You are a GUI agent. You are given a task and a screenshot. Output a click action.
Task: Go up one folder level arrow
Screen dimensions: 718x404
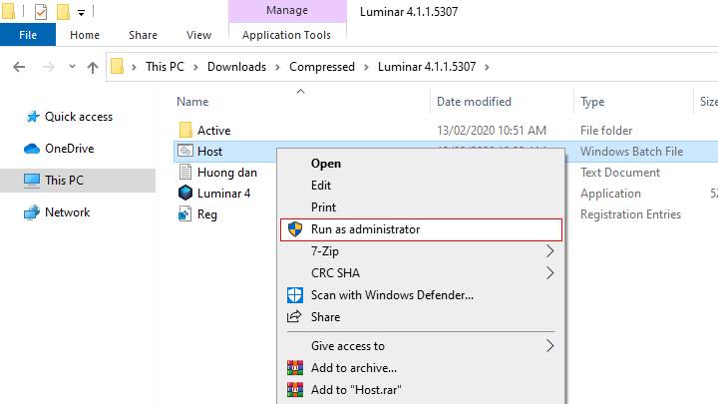pos(93,68)
